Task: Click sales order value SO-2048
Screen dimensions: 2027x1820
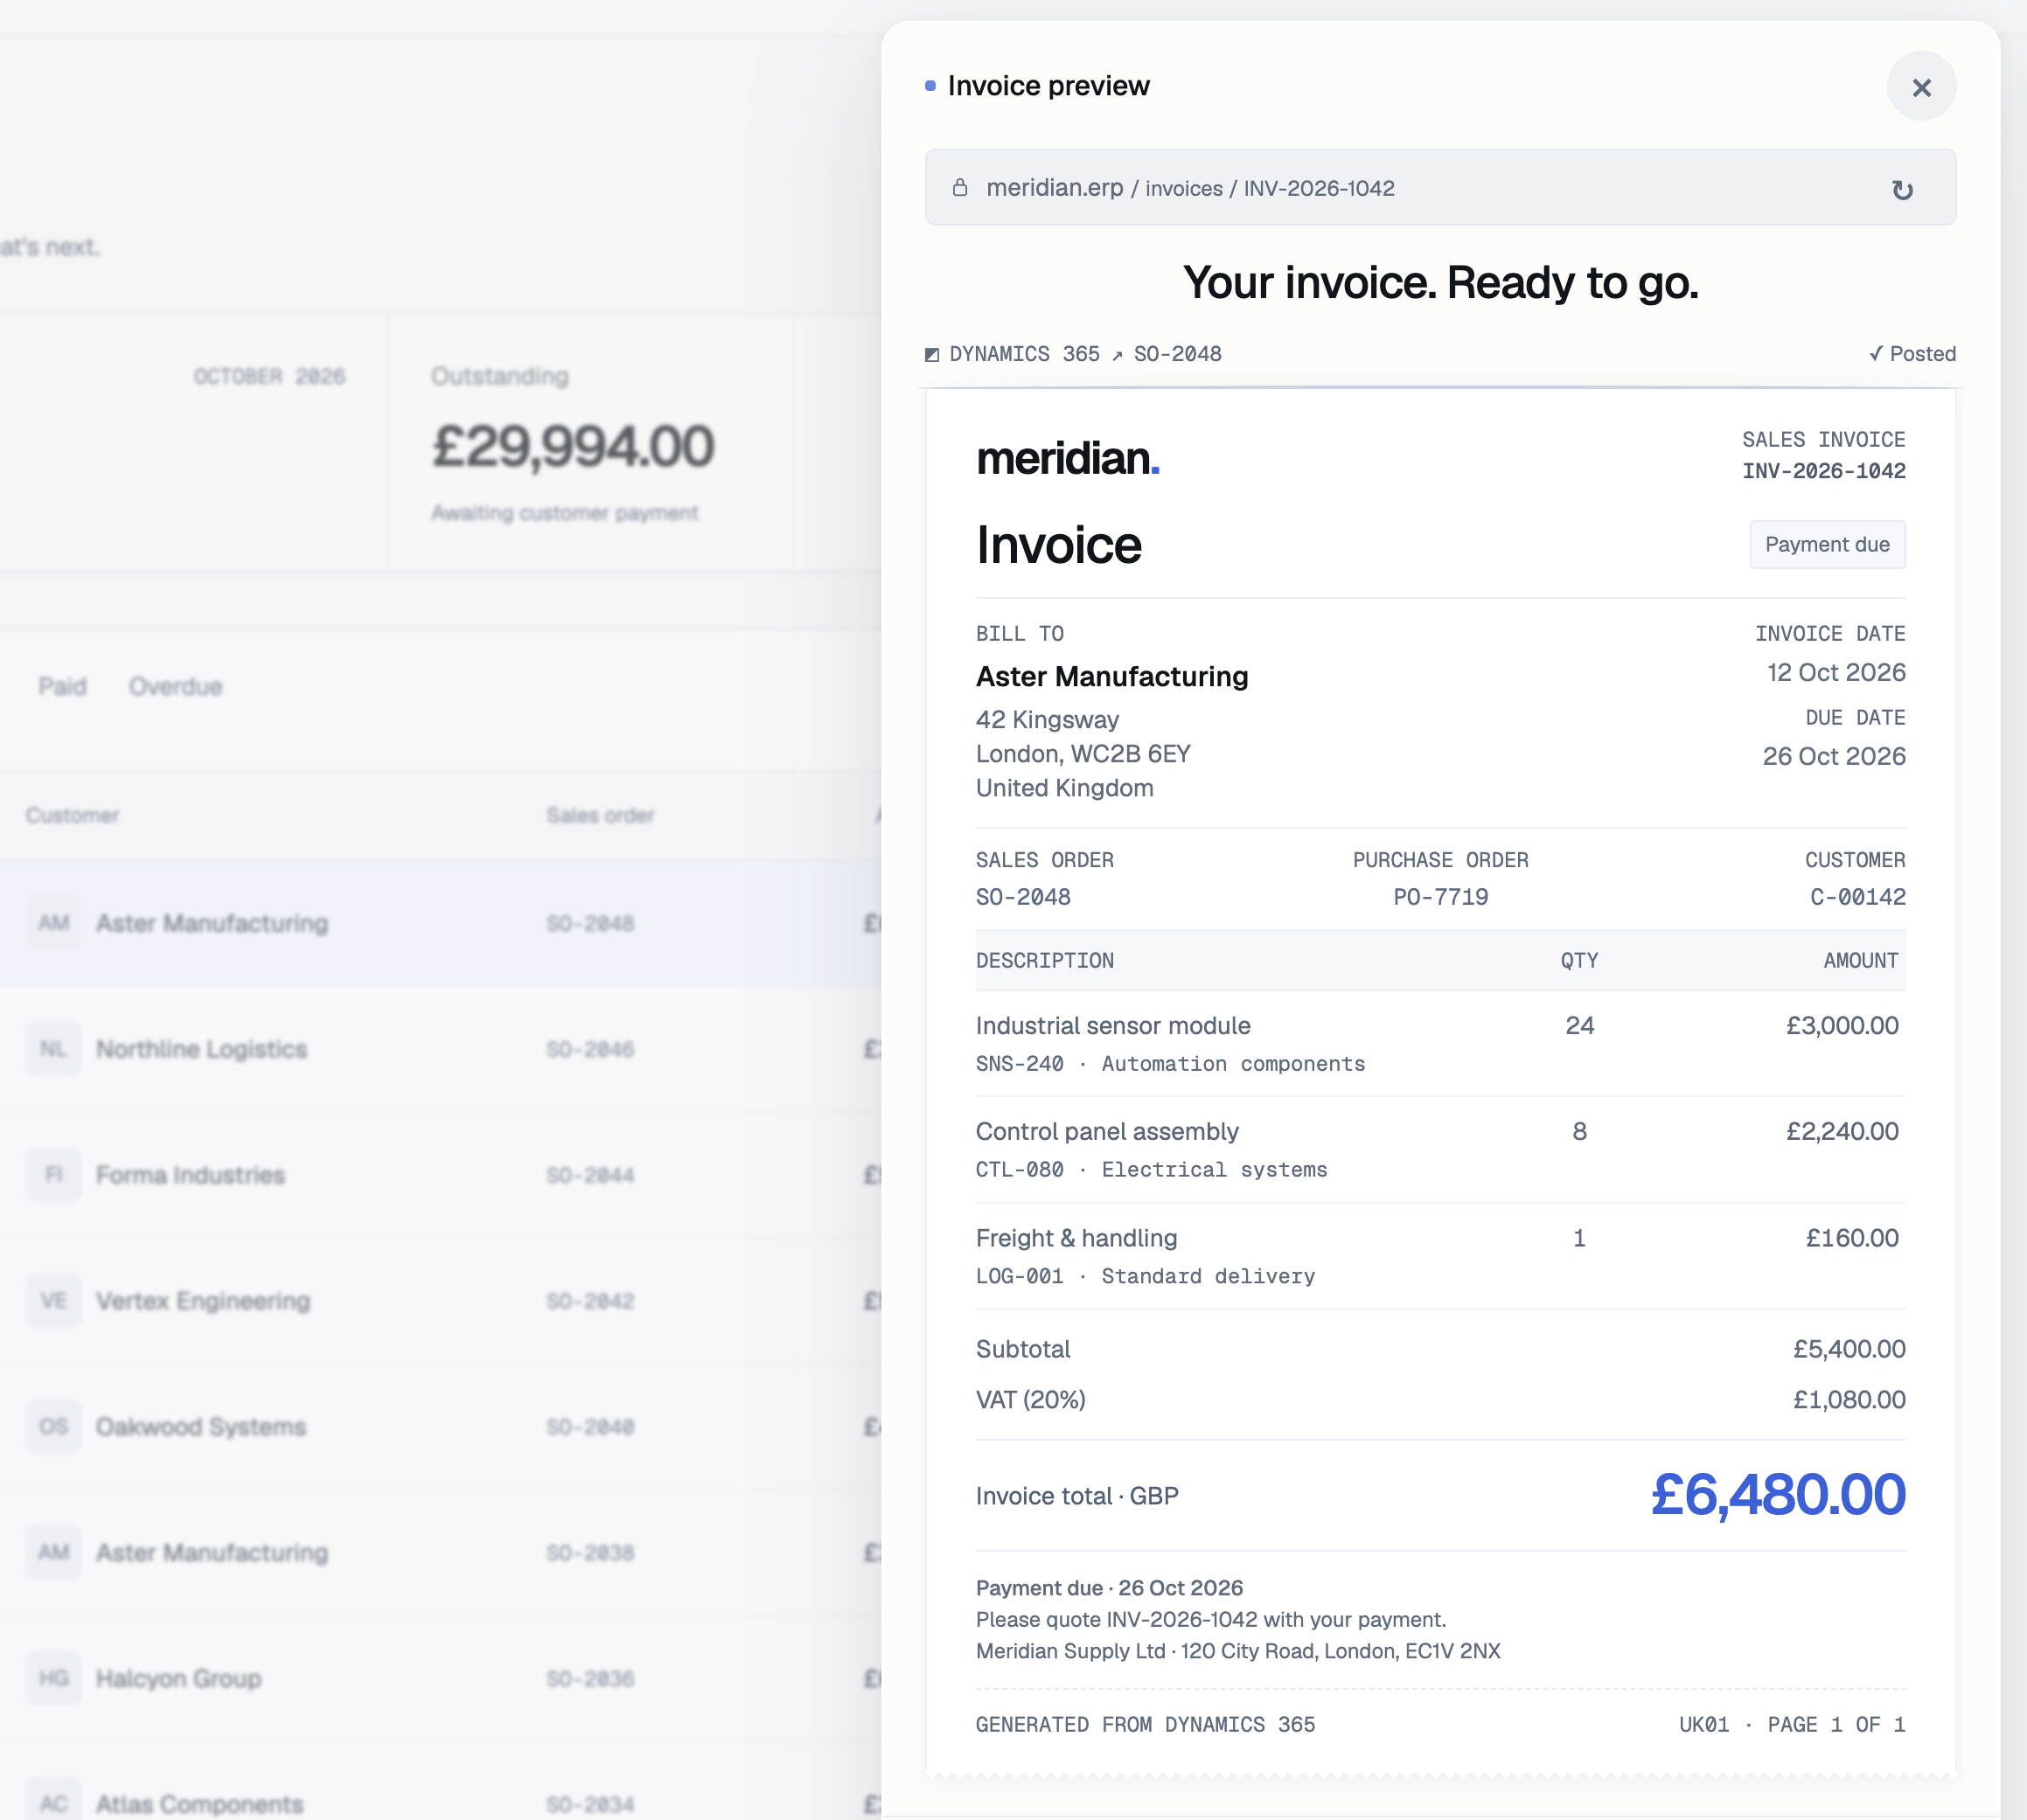Action: coord(1022,897)
